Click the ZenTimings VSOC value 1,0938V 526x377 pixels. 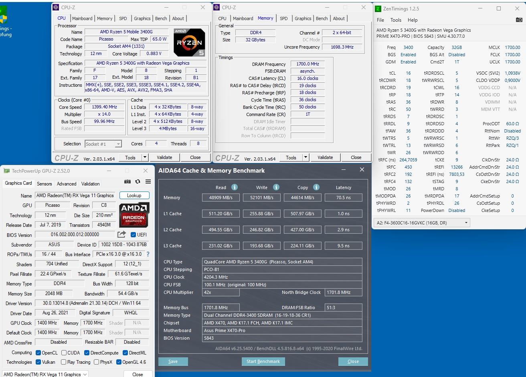[512, 73]
